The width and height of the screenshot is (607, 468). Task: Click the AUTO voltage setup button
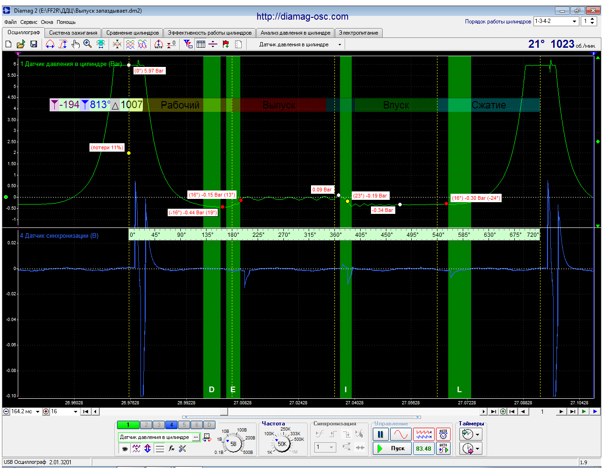pyautogui.click(x=443, y=434)
